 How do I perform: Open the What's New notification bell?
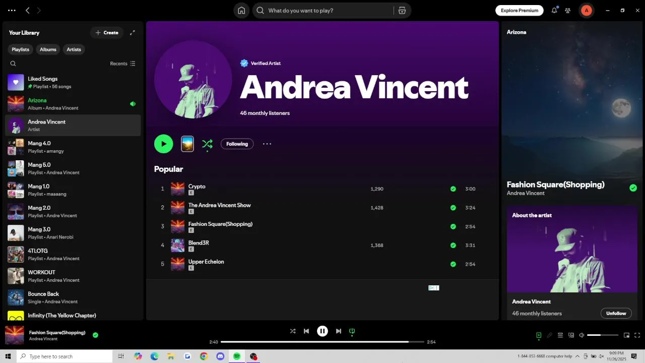554,10
